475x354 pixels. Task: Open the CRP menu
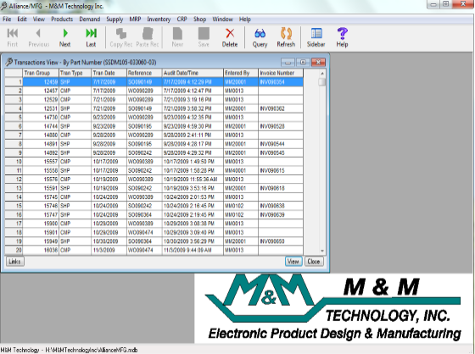pos(182,19)
